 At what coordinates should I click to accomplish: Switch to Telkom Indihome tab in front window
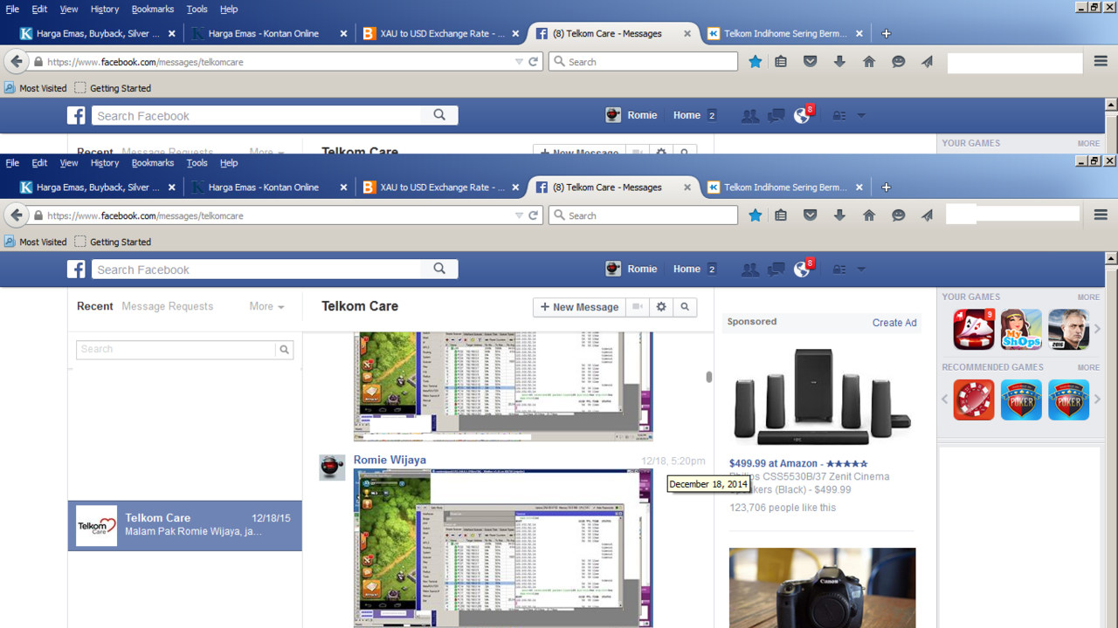(x=785, y=188)
